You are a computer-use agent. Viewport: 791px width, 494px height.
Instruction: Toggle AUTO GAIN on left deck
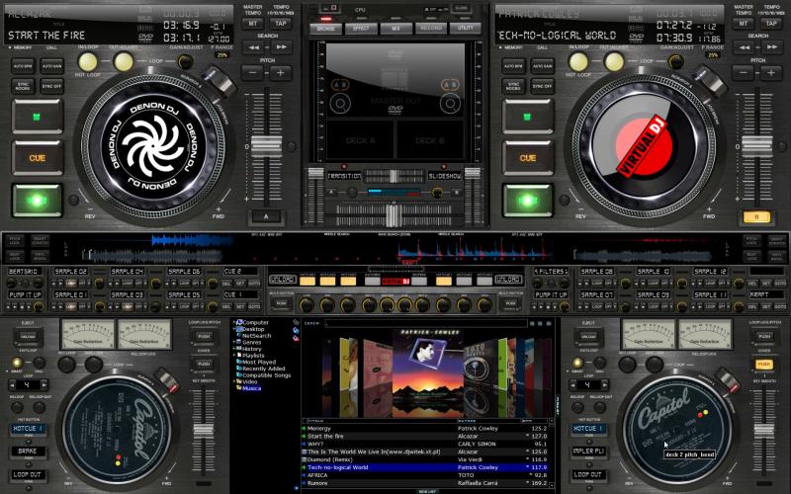[x=52, y=66]
